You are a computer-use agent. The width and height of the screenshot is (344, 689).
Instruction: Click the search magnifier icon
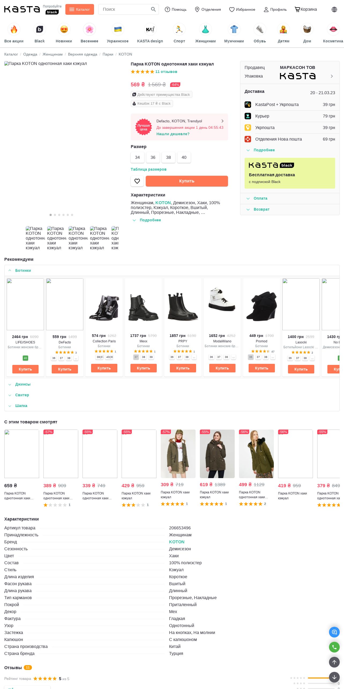pos(153,9)
